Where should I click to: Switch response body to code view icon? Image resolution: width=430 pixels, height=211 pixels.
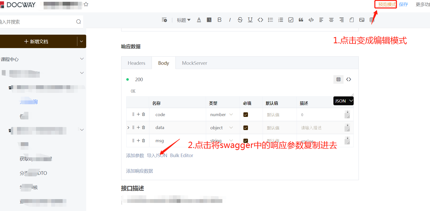(x=349, y=79)
